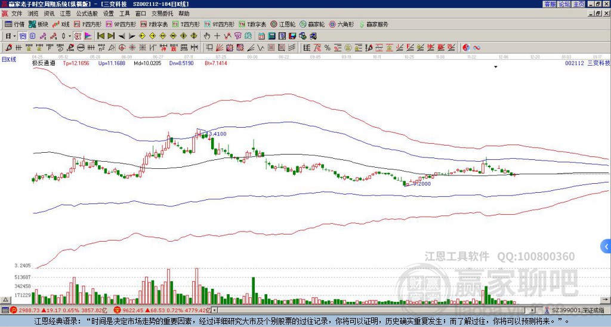Select the hand pan tool

point(206,36)
